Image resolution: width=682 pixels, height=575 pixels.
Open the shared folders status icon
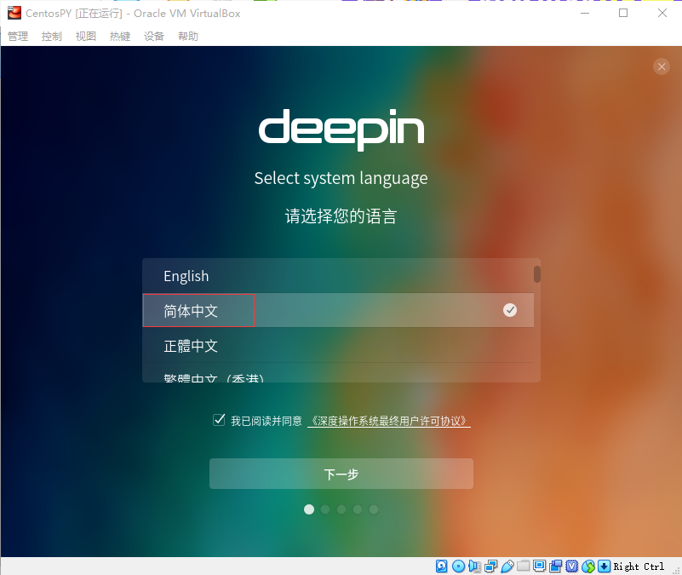click(524, 566)
